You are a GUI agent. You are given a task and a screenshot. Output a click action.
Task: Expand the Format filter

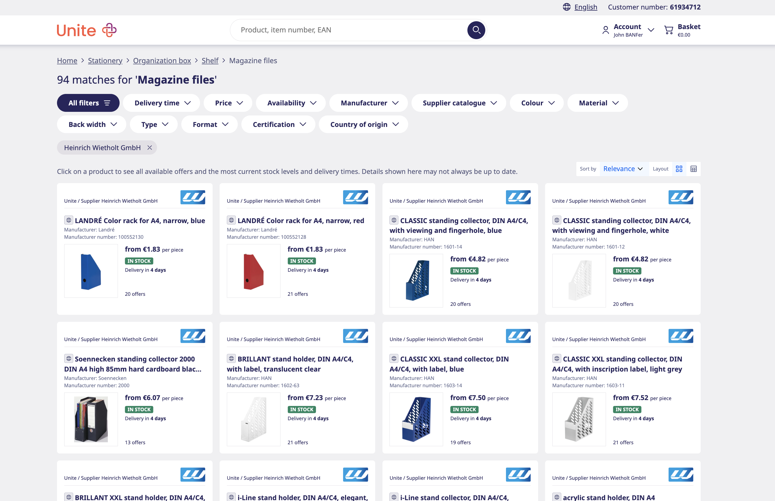click(x=209, y=124)
